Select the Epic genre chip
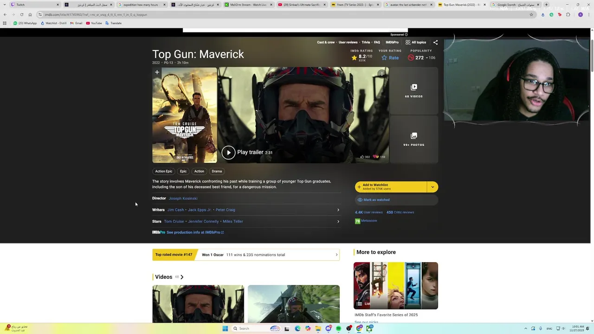 [x=183, y=171]
